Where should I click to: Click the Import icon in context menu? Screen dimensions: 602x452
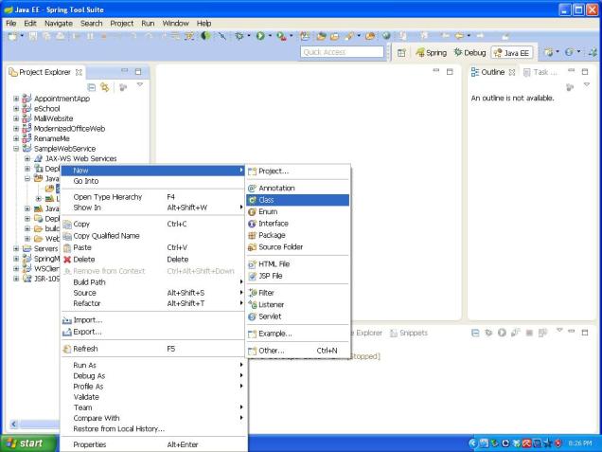click(x=66, y=320)
